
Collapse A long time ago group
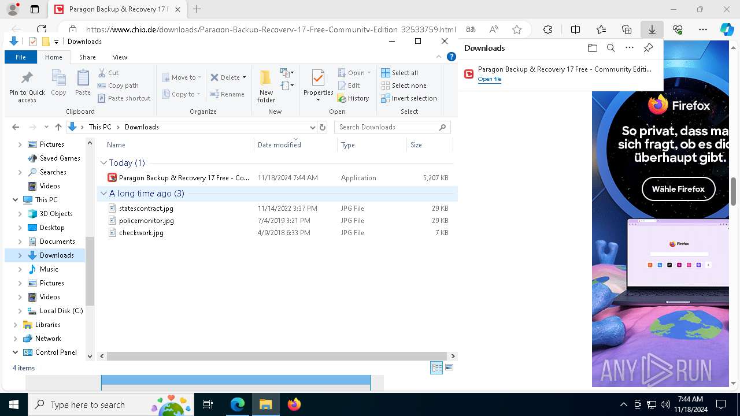pyautogui.click(x=104, y=194)
